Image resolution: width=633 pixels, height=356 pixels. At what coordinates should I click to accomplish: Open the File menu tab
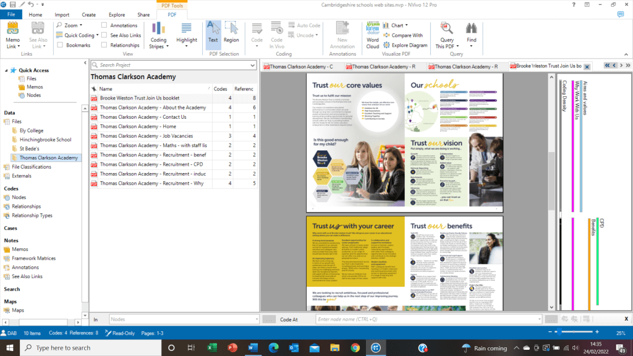pos(11,14)
